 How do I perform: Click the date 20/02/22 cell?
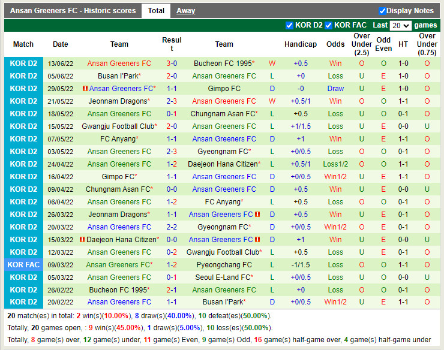[61, 302]
